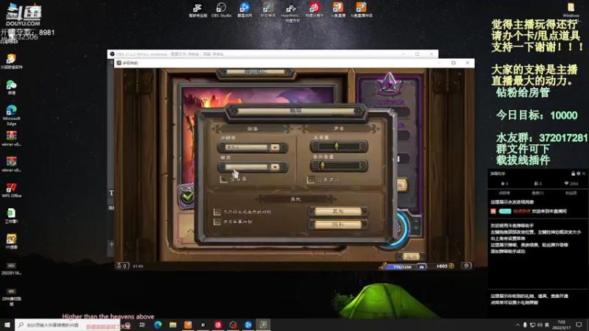The width and height of the screenshot is (589, 331).
Task: Toggle the allow spectators checkbox in options
Action: [x=217, y=212]
